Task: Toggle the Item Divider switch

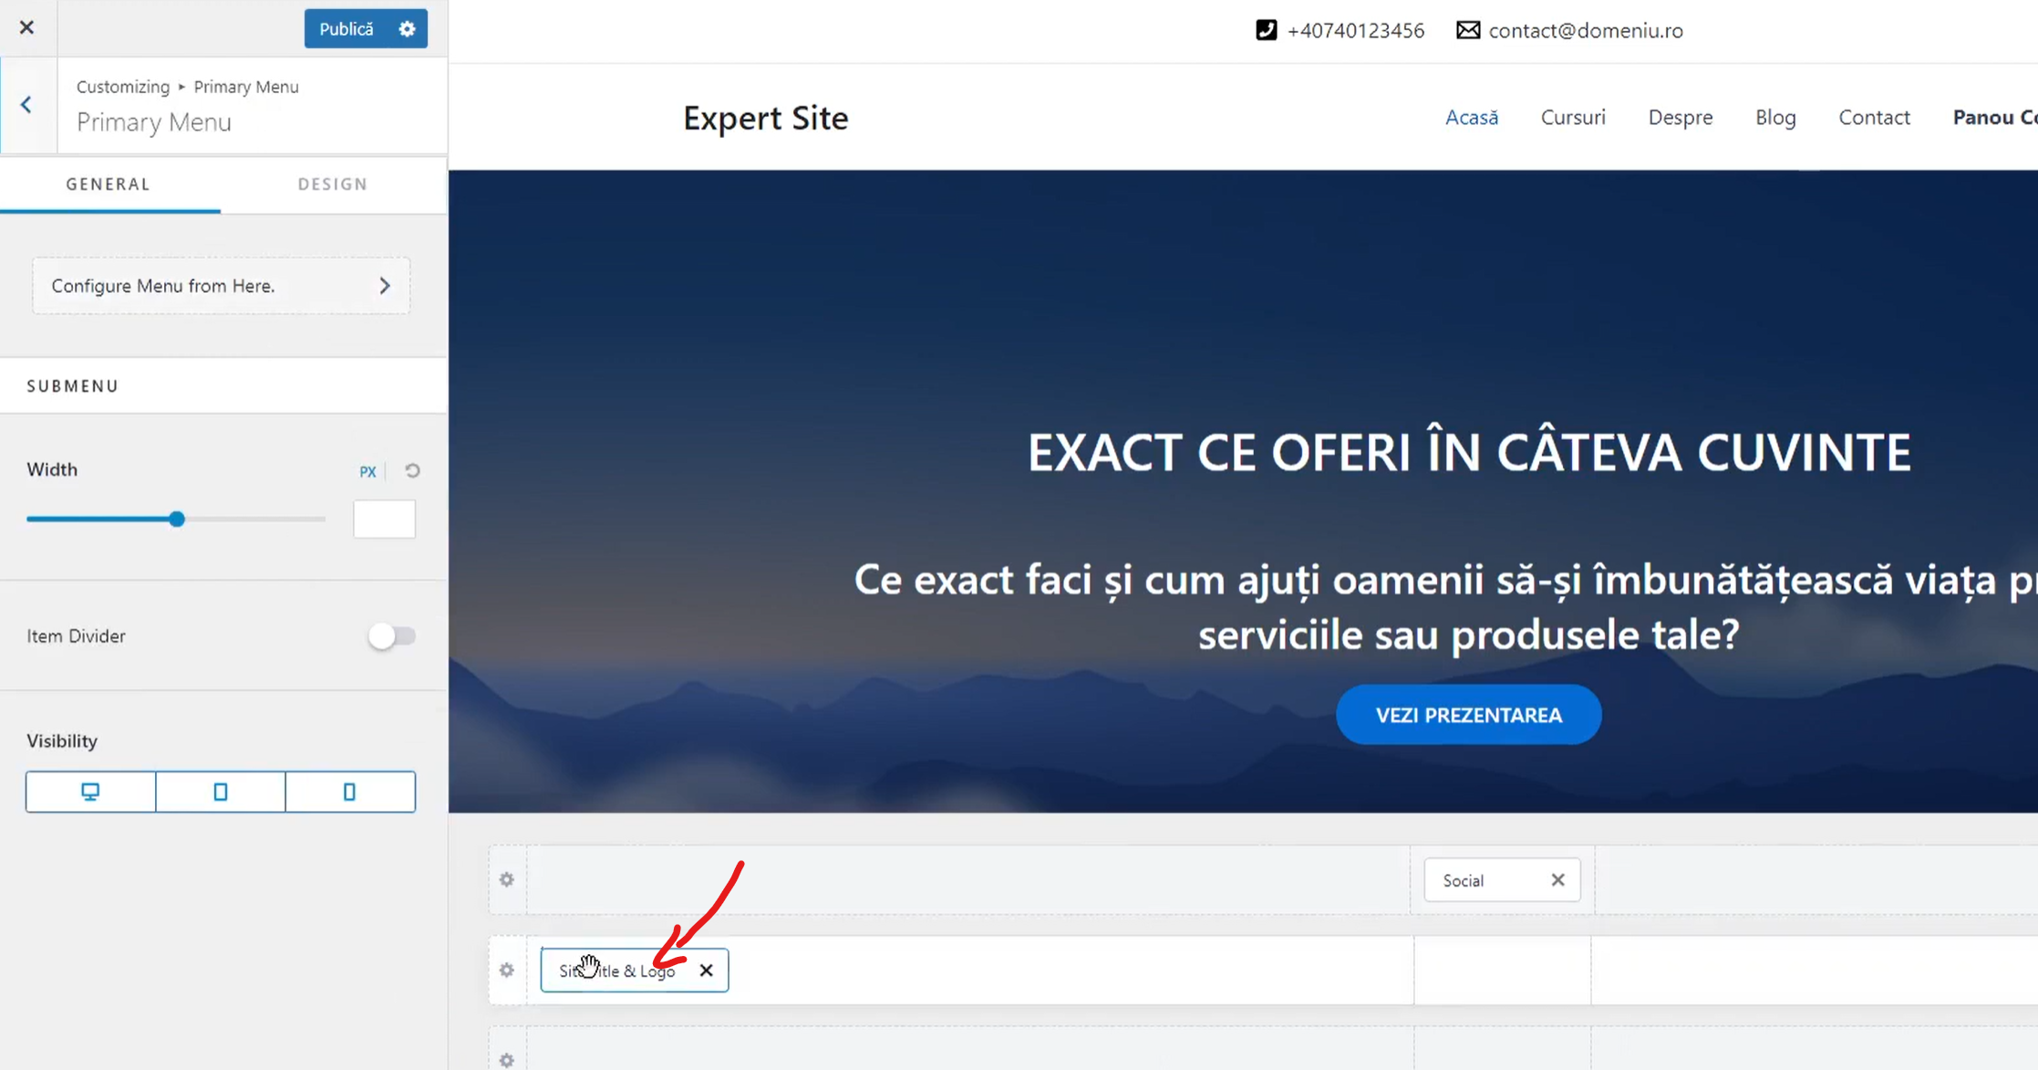Action: coord(392,636)
